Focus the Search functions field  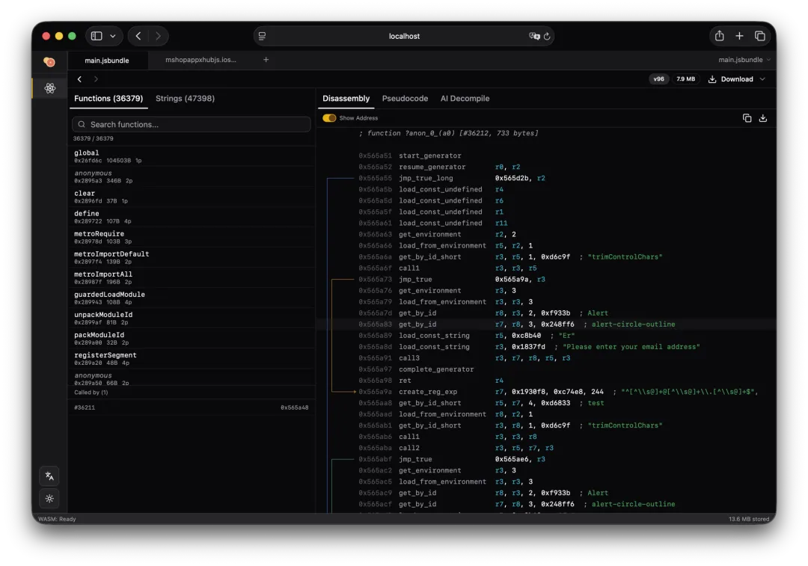(x=192, y=124)
